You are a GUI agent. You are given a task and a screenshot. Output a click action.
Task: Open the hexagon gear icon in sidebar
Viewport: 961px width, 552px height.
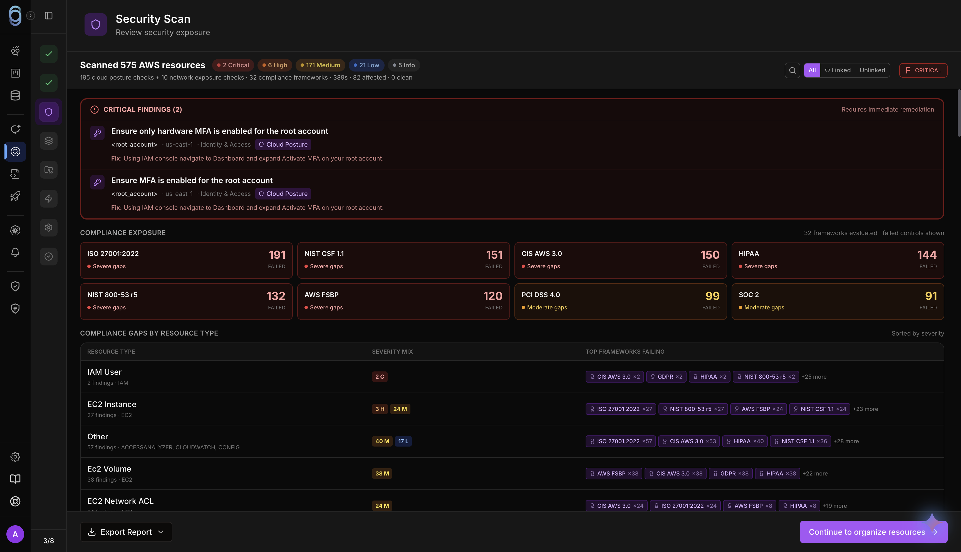tap(15, 230)
